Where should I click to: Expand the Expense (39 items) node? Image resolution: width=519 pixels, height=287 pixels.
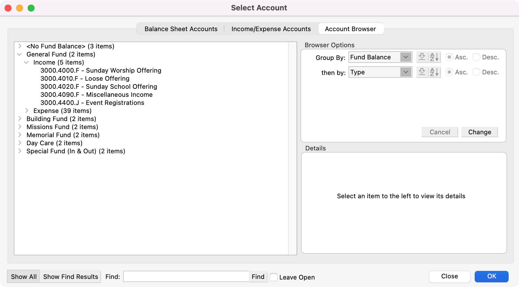point(27,111)
